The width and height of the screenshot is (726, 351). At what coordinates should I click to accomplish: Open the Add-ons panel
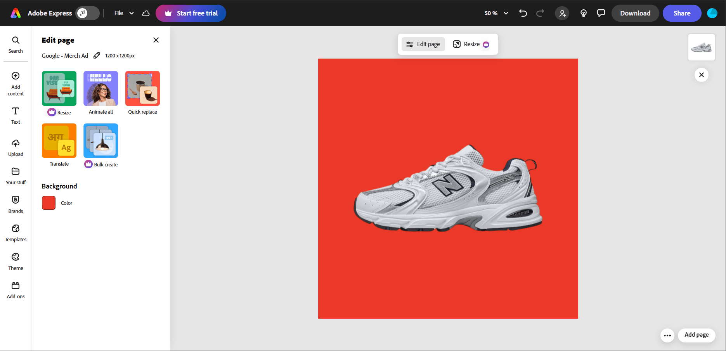(16, 290)
